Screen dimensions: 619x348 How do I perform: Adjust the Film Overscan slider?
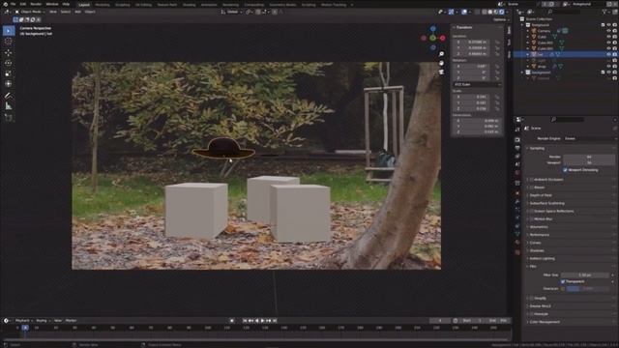click(x=587, y=289)
